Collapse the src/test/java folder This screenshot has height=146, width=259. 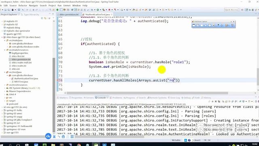pos(4,72)
